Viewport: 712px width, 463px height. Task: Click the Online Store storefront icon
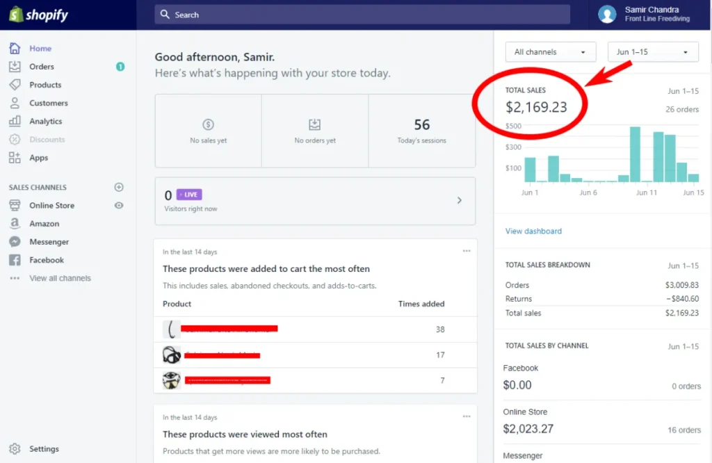15,205
